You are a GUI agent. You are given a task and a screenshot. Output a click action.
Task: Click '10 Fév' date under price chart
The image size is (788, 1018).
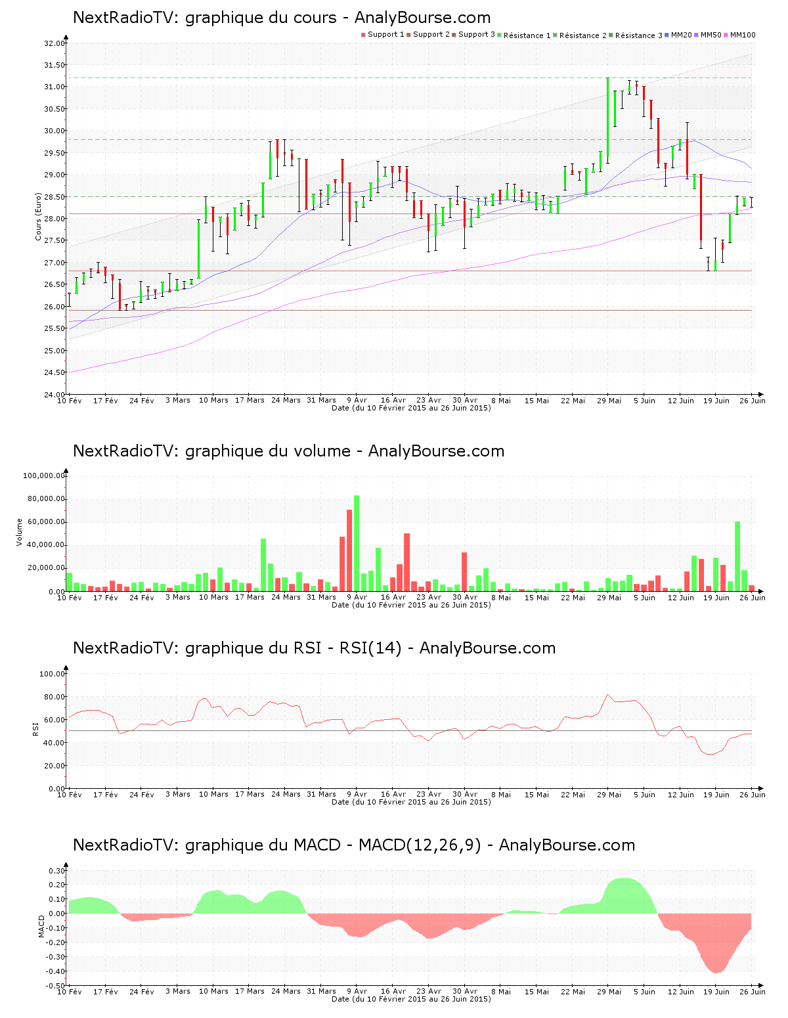click(69, 400)
